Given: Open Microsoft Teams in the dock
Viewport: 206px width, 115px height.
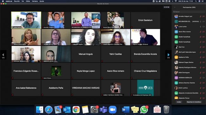Looking at the screenshot, I should [103, 110].
